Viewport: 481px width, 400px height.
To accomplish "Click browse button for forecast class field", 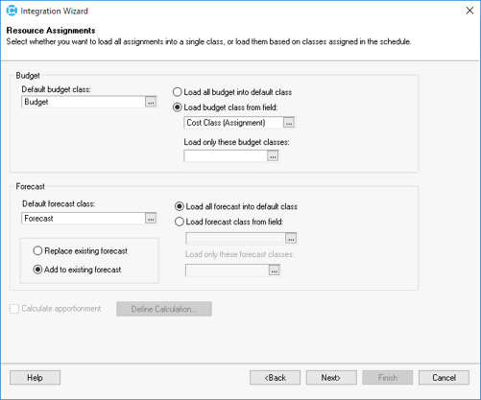I will pyautogui.click(x=291, y=239).
